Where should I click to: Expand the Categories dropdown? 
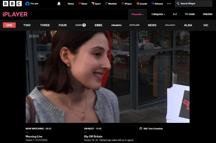point(158,14)
